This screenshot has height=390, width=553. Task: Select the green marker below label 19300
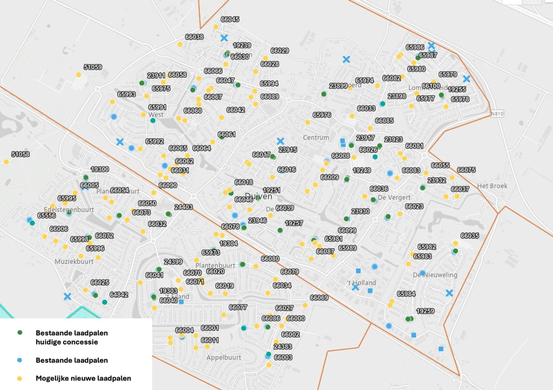tap(86, 178)
